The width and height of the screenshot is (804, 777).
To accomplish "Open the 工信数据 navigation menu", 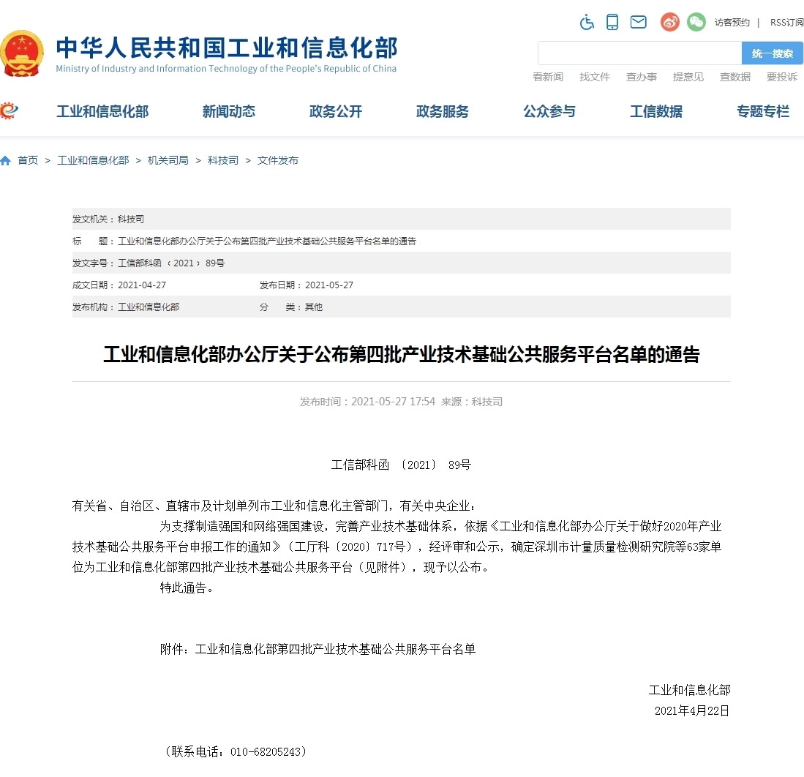I will click(x=656, y=112).
